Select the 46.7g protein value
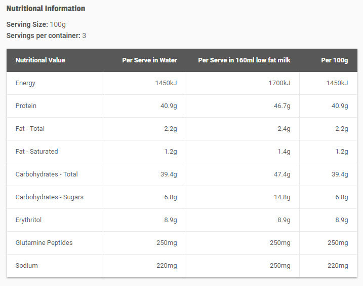Screen dimensions: 363x286 [282, 106]
